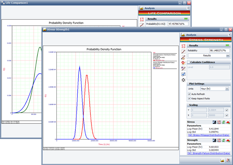
Task: Click the Reliability value field
Action: coord(219,50)
